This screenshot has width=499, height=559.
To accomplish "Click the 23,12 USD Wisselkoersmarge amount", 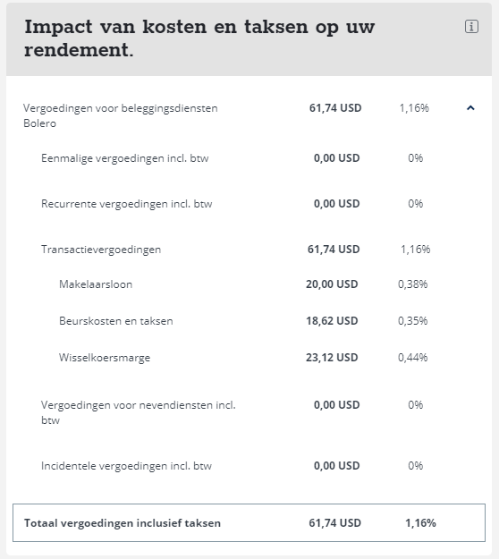I will point(332,358).
